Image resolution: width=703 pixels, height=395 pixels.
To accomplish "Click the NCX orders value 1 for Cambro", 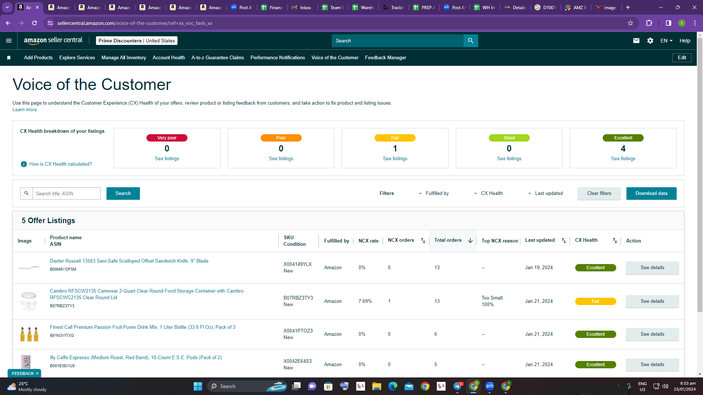I will (x=389, y=301).
